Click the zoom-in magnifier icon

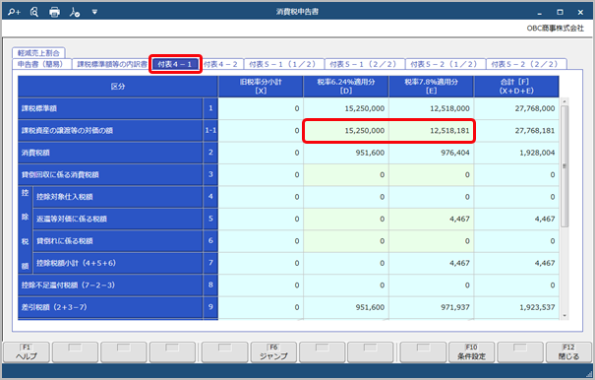pyautogui.click(x=14, y=12)
